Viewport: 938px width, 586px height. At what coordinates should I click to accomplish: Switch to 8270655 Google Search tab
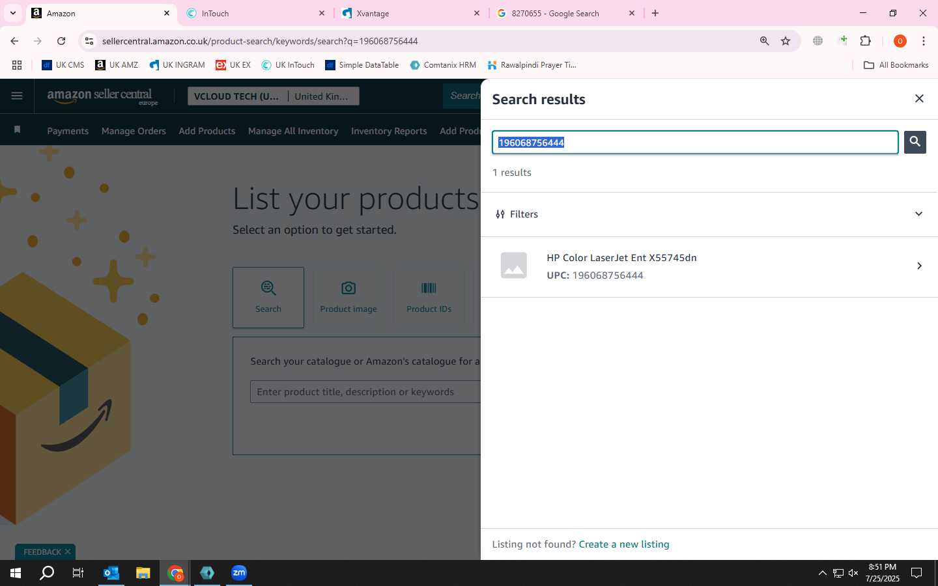tap(565, 13)
